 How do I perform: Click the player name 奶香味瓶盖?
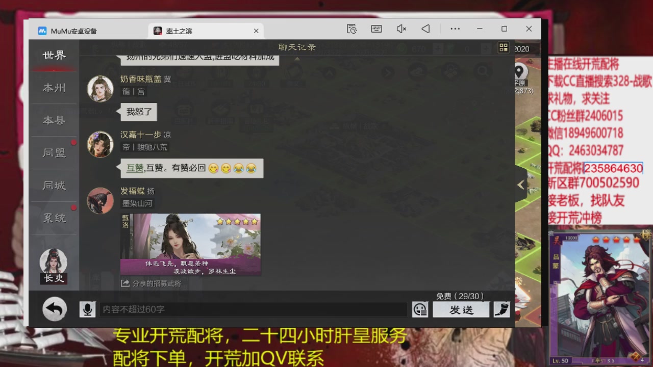click(x=141, y=79)
